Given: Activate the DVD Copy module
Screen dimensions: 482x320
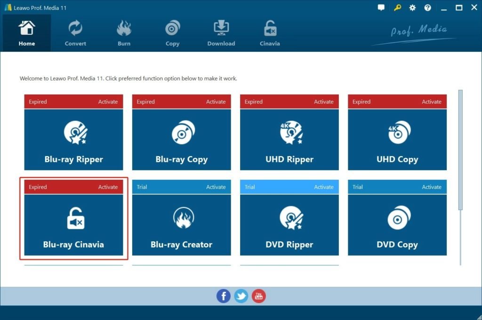Looking at the screenshot, I should click(432, 187).
